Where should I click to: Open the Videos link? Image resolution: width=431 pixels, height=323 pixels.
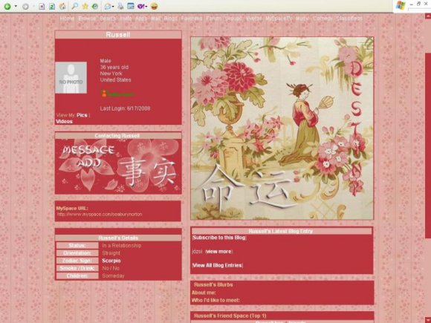click(x=65, y=121)
